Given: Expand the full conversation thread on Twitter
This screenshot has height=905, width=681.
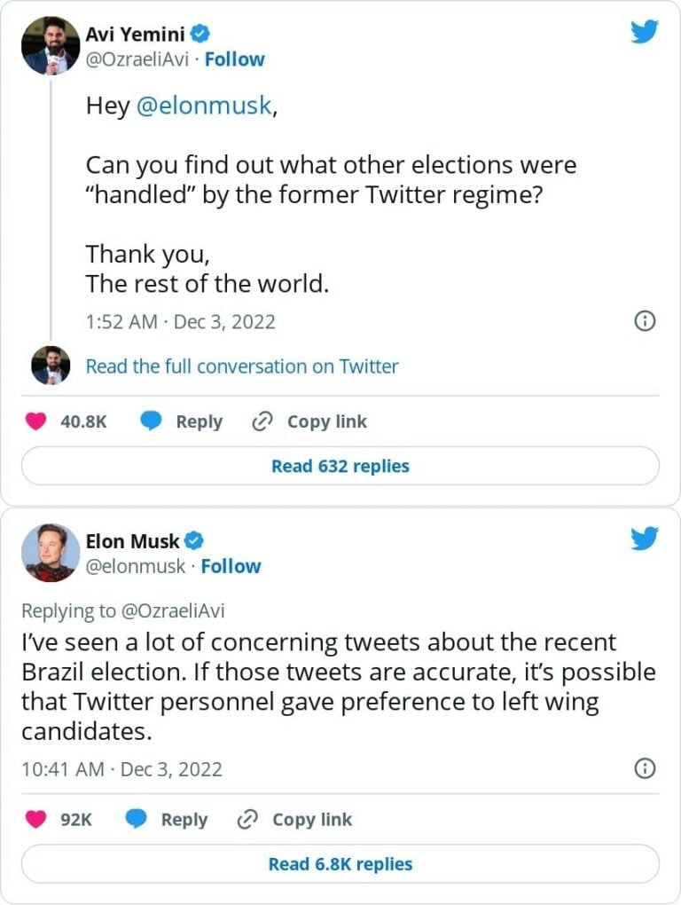Looking at the screenshot, I should tap(240, 366).
